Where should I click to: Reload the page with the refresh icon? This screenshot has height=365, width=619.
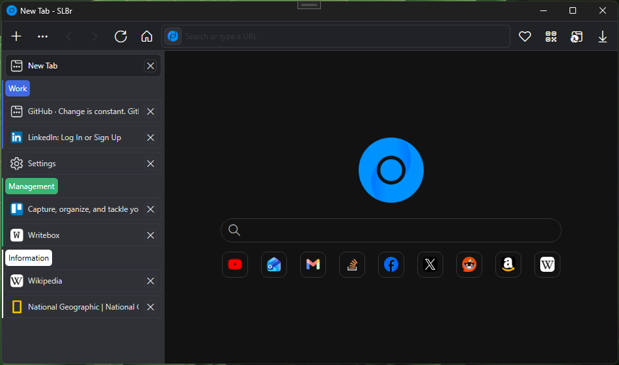click(121, 36)
